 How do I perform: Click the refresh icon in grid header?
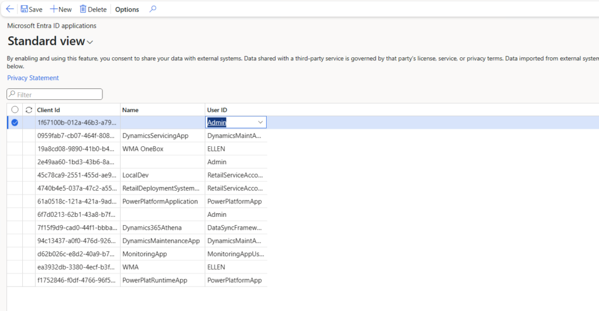29,110
